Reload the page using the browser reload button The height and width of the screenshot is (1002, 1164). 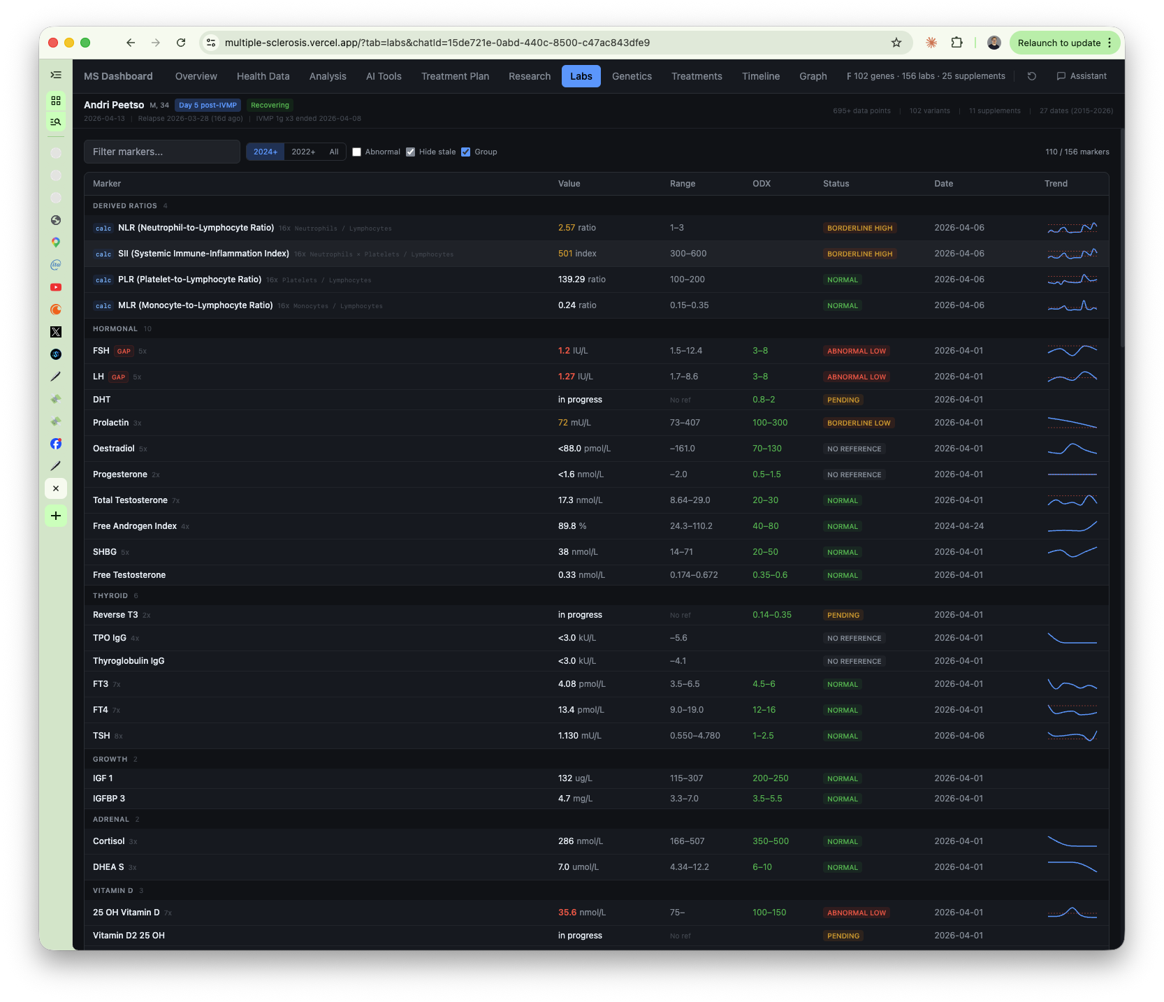coord(181,43)
